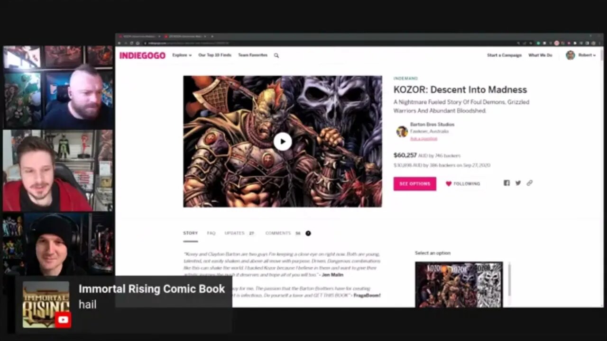Viewport: 607px width, 341px height.
Task: Click Start a Campaign
Action: tap(504, 55)
